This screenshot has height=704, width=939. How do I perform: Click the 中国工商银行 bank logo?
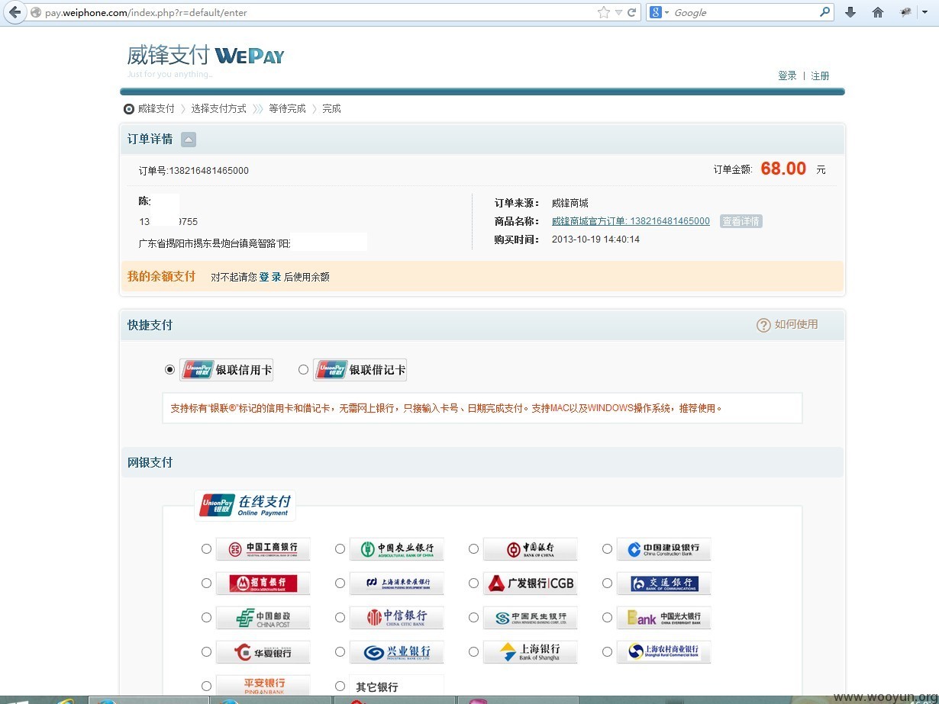point(263,549)
